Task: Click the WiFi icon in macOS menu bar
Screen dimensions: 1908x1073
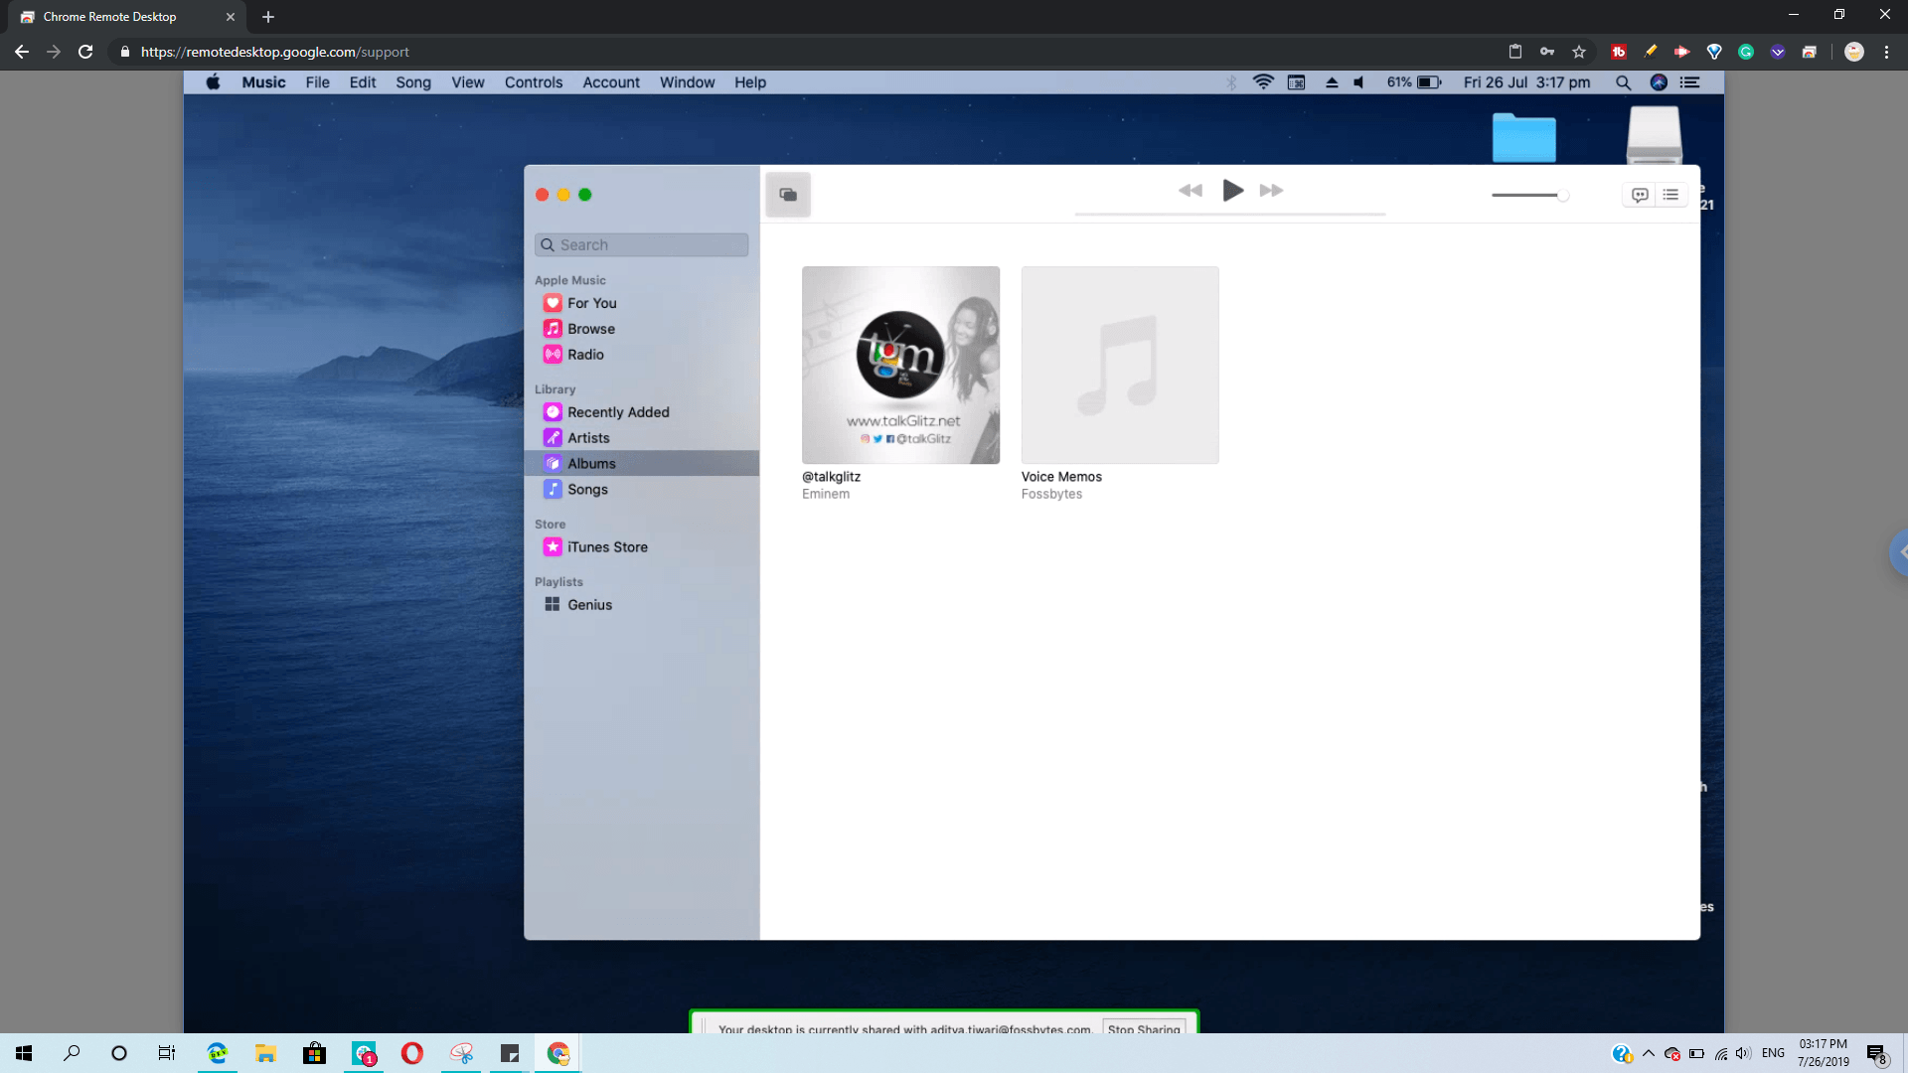Action: coord(1262,81)
